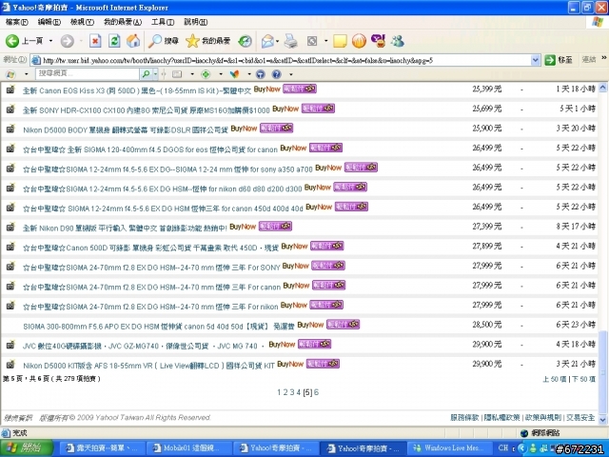Click camera icon beside JVC GZ-MG740 listing
Screen dimensions: 609x457
coord(10,345)
